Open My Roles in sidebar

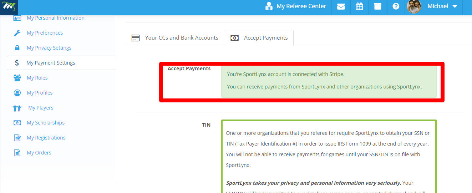pos(37,78)
